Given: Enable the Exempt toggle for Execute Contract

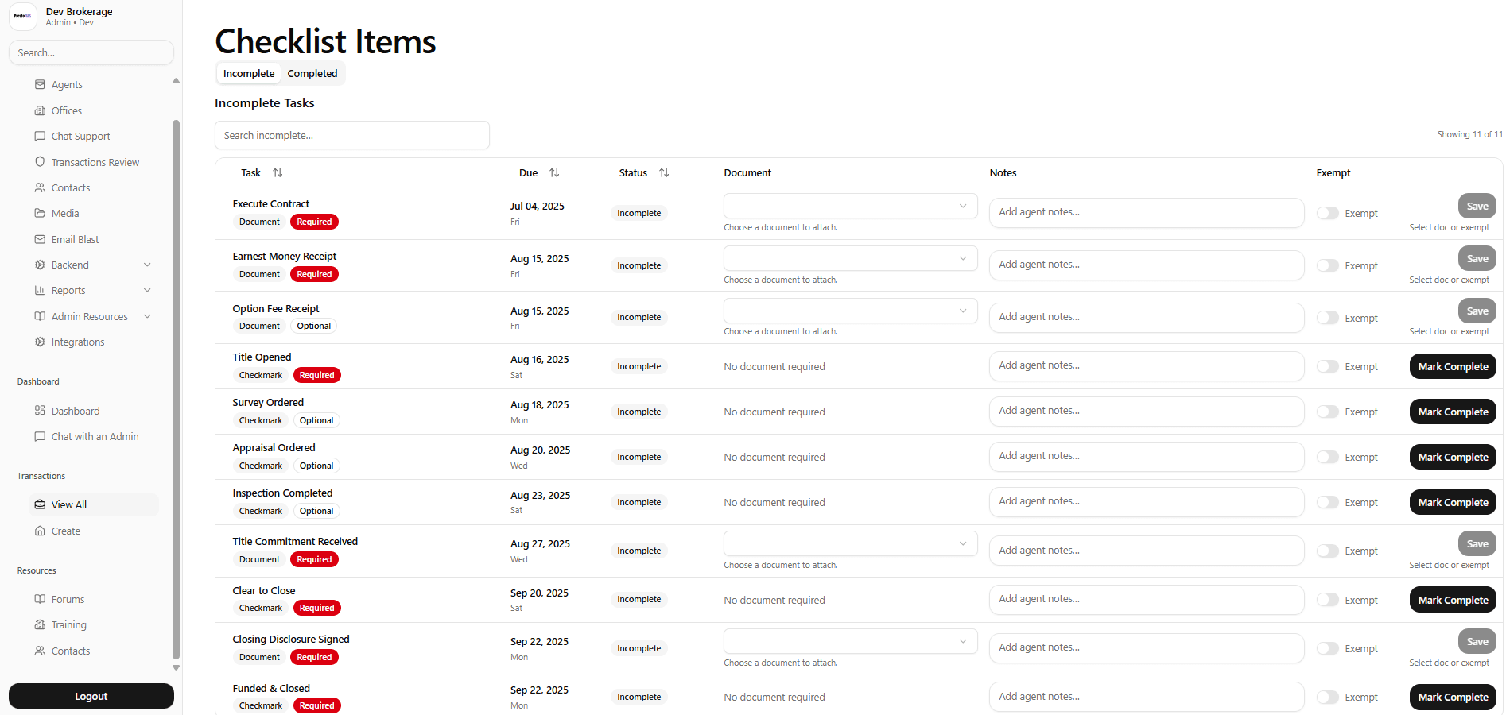Looking at the screenshot, I should click(1326, 213).
